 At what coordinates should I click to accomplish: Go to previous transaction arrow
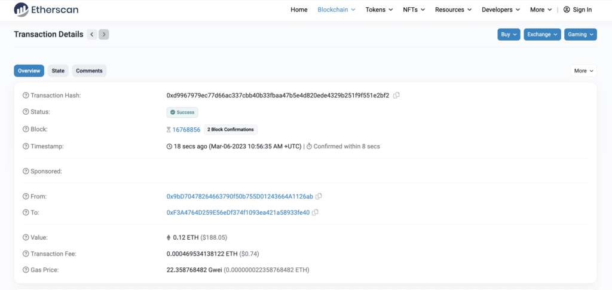click(x=92, y=35)
